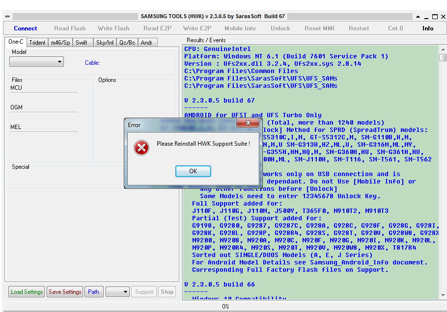Click the Stop button
Viewport: 447px width, 312px height.
click(167, 292)
